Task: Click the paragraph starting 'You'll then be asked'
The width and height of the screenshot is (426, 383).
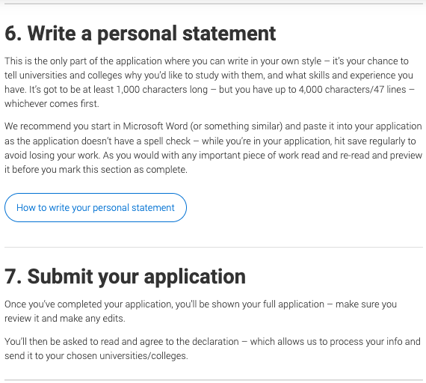Action: tap(212, 349)
